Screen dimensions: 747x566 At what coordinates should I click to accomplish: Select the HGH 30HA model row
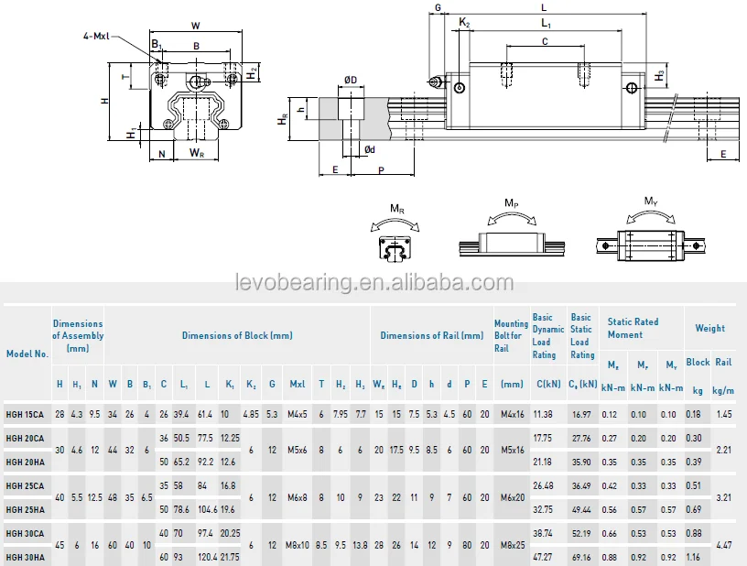coord(27,556)
